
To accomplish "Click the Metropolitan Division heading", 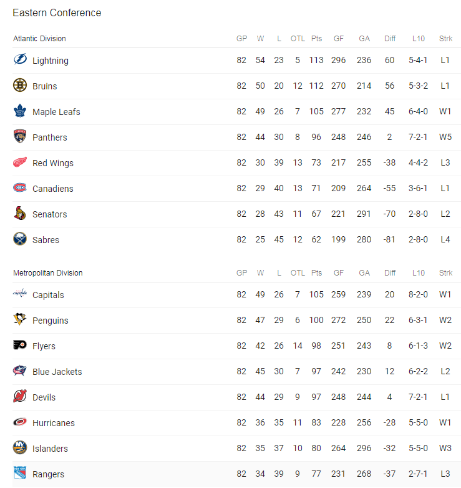I will (48, 273).
